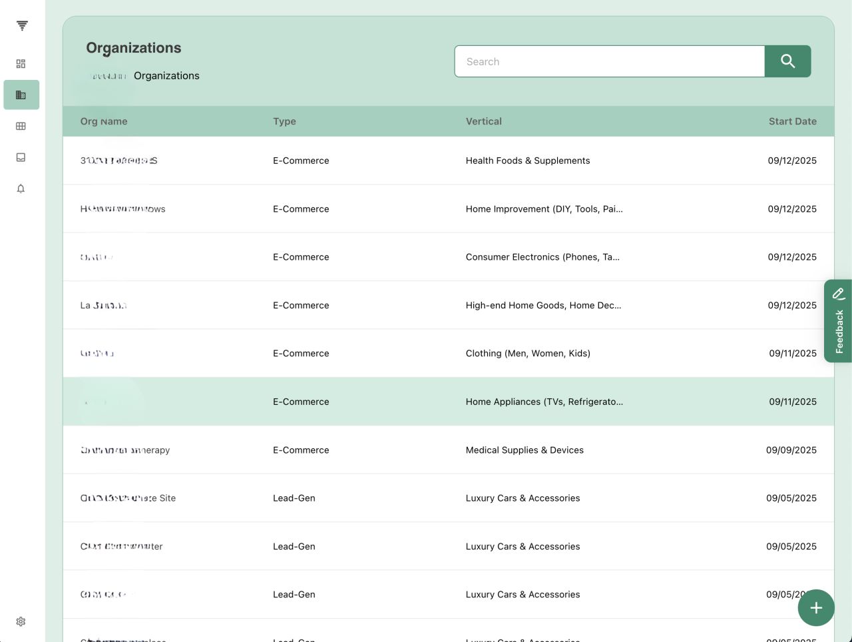852x642 pixels.
Task: Open the Feedback side tab
Action: tap(838, 321)
